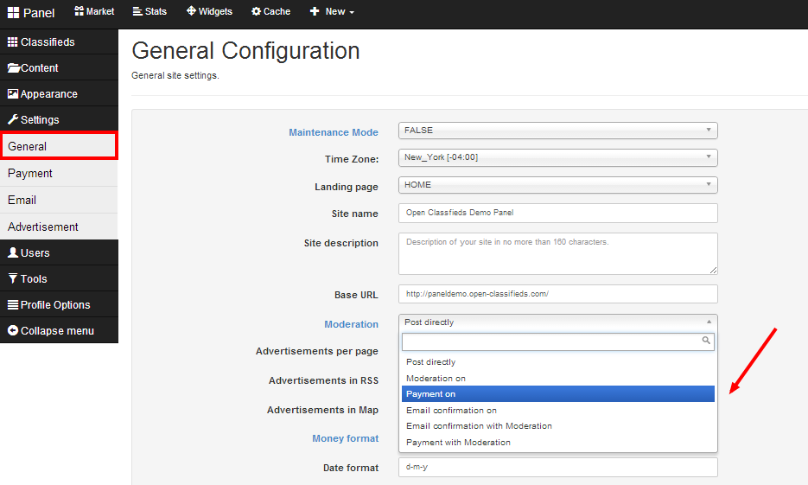This screenshot has width=808, height=485.
Task: Click the Classifieds grid icon in sidebar
Action: coord(13,41)
